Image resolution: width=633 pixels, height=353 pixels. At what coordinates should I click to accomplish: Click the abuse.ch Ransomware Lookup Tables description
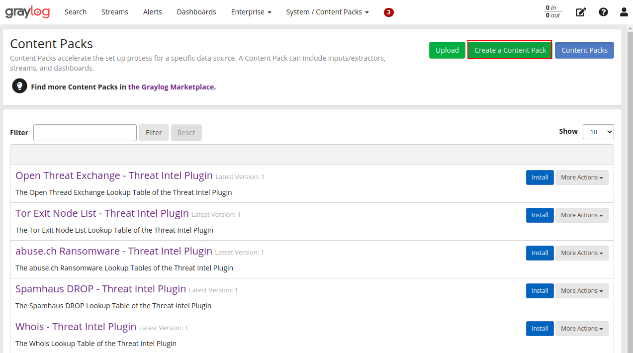pos(124,268)
